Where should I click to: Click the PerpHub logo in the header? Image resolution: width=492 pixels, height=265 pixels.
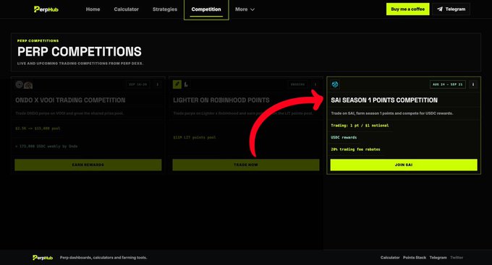coord(46,9)
